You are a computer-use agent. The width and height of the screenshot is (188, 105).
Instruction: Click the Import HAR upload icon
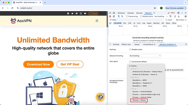[175, 16]
